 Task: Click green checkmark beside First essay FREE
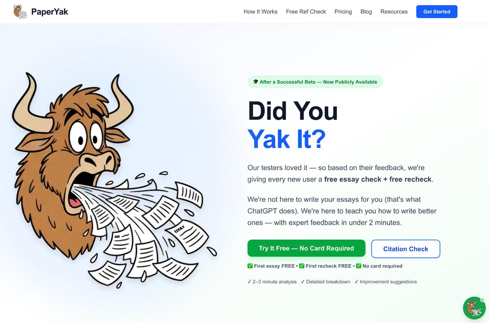[x=250, y=266]
